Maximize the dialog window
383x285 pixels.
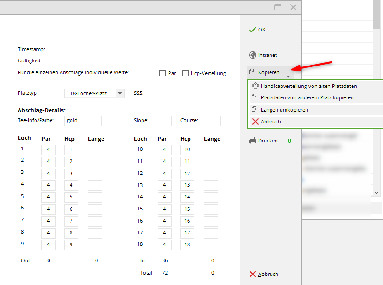click(278, 7)
